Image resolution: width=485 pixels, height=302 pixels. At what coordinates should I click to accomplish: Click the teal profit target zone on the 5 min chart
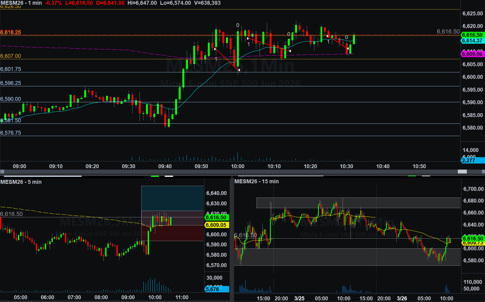[x=172, y=198]
